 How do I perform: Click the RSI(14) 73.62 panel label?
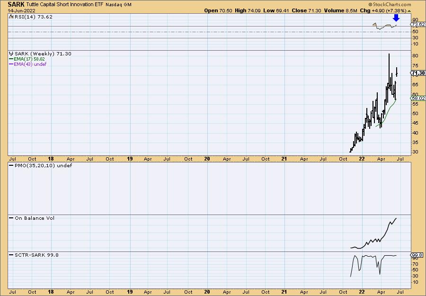tap(33, 17)
